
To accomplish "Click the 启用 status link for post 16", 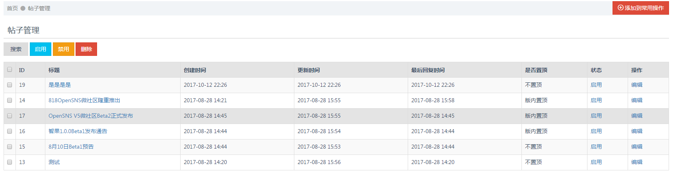I will [596, 131].
